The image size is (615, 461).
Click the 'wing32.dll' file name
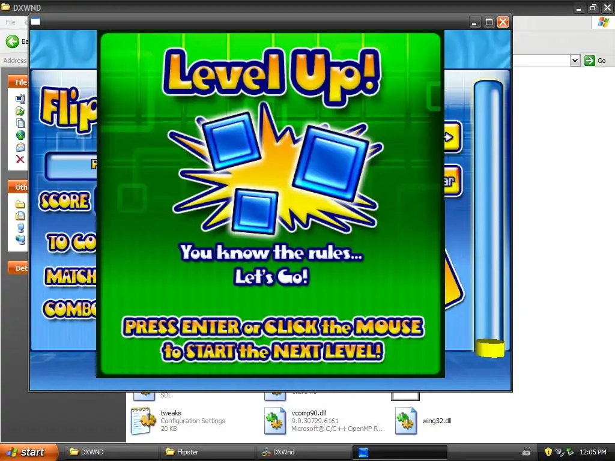(x=437, y=421)
